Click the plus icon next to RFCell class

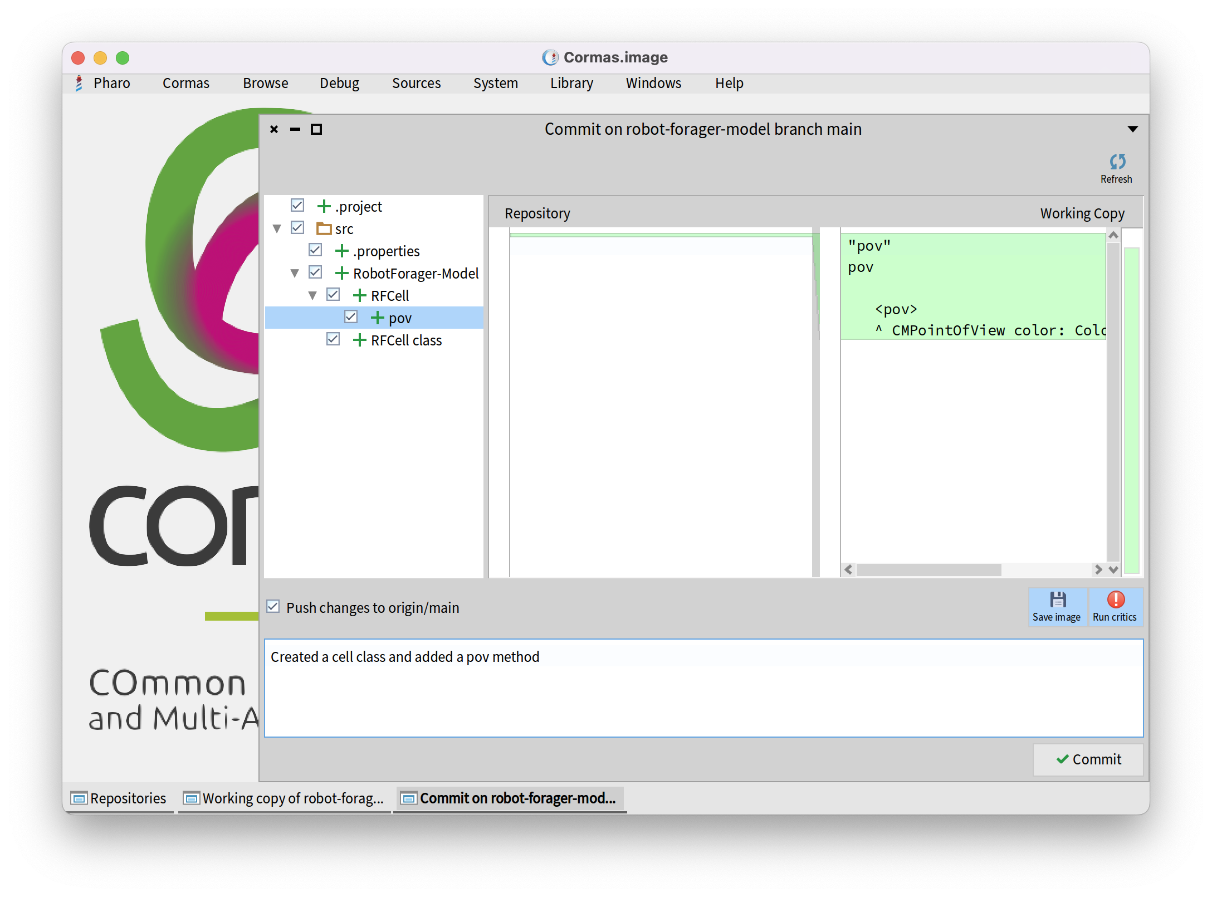click(x=359, y=340)
